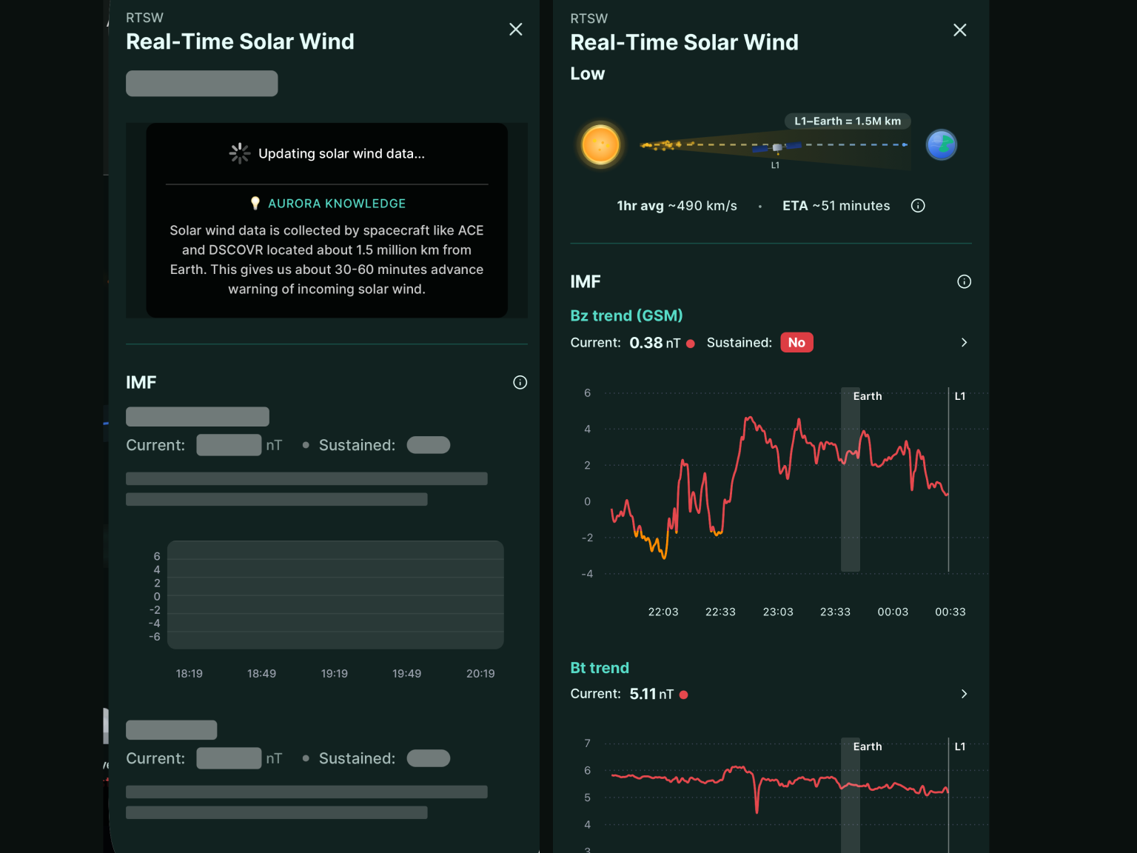
Task: Click the Bt trend chart line
Action: tap(777, 780)
